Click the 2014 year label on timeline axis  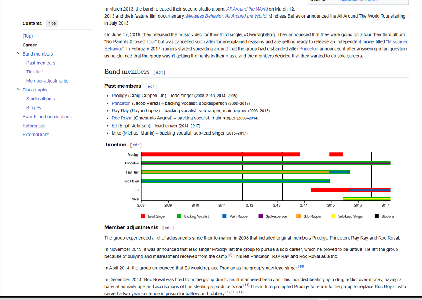click(x=303, y=205)
